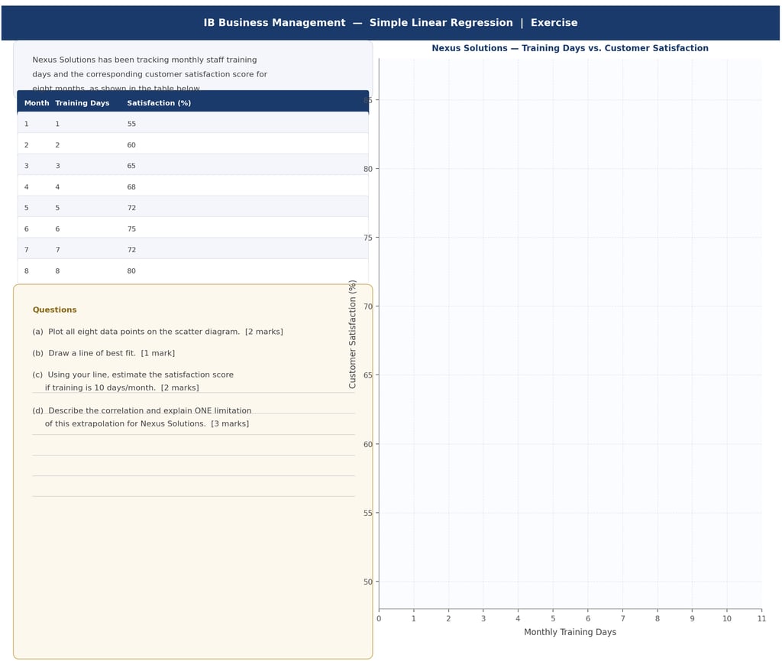
Task: Click the y-axis tick label 65
Action: (368, 375)
